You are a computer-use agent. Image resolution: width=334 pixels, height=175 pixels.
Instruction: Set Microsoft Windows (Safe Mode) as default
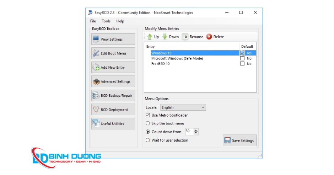pyautogui.click(x=242, y=58)
